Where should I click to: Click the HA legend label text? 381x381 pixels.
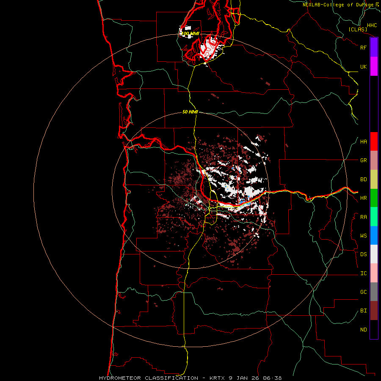(x=364, y=142)
